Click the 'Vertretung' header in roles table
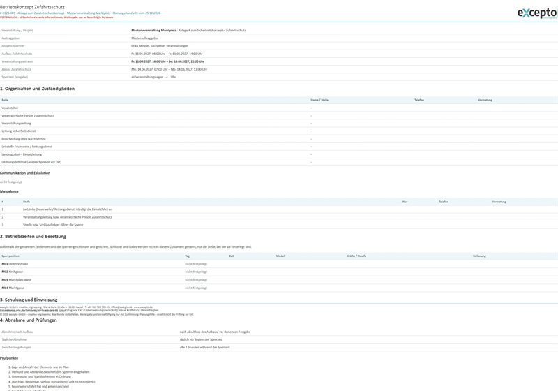 click(485, 100)
